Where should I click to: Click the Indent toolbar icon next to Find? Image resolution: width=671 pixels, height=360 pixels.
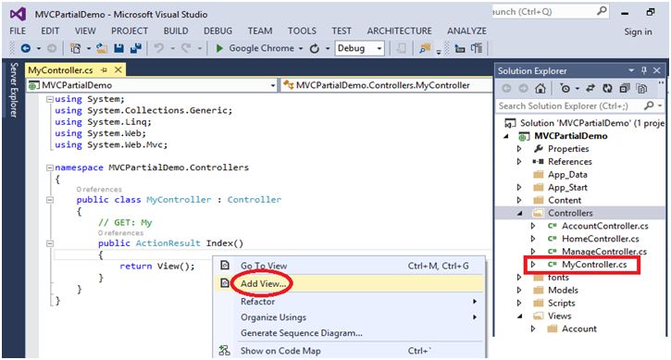click(460, 48)
